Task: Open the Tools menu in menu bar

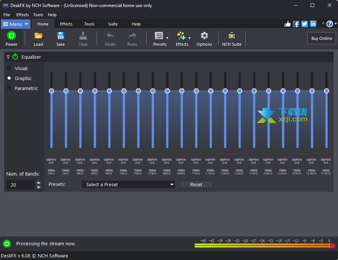Action: coord(38,15)
